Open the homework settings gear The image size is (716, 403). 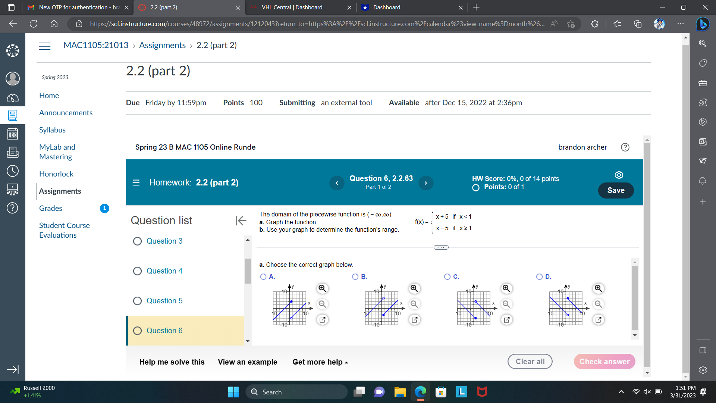[x=618, y=175]
